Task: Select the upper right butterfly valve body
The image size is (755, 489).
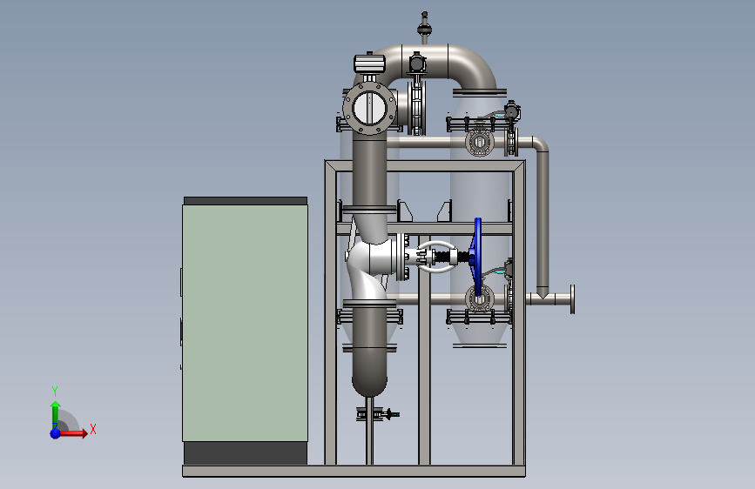Action: 479,142
